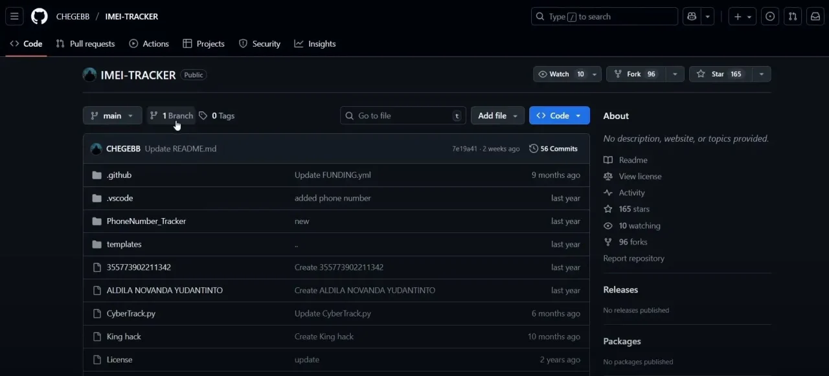Switch to the Insights tab

pyautogui.click(x=315, y=43)
